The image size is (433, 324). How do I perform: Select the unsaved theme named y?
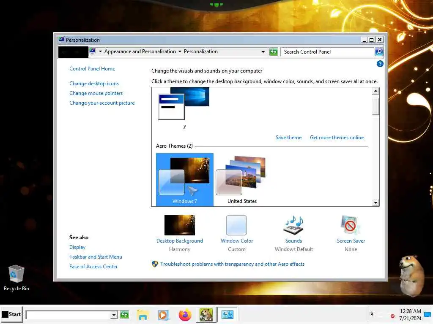pyautogui.click(x=184, y=108)
